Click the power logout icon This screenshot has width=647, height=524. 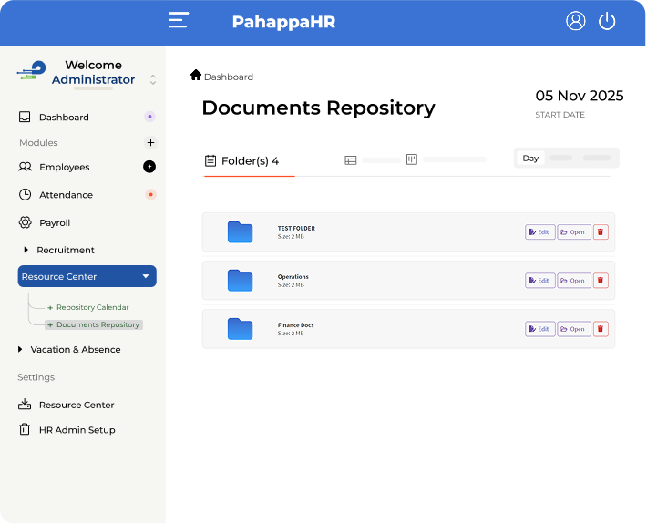pyautogui.click(x=607, y=21)
